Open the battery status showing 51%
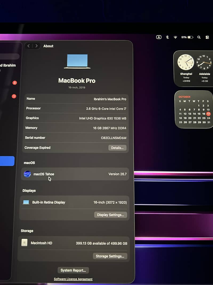The height and width of the screenshot is (285, 213). pos(187,37)
